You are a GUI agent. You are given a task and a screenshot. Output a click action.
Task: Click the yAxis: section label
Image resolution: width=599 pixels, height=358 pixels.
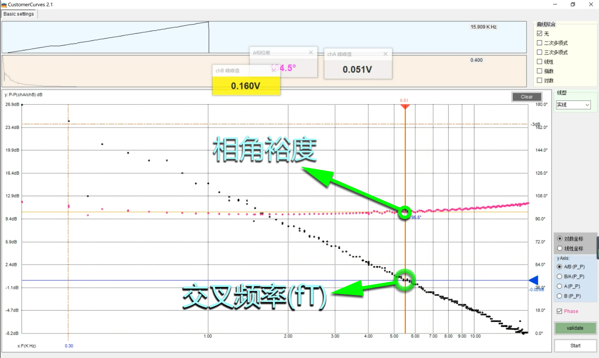click(x=563, y=258)
